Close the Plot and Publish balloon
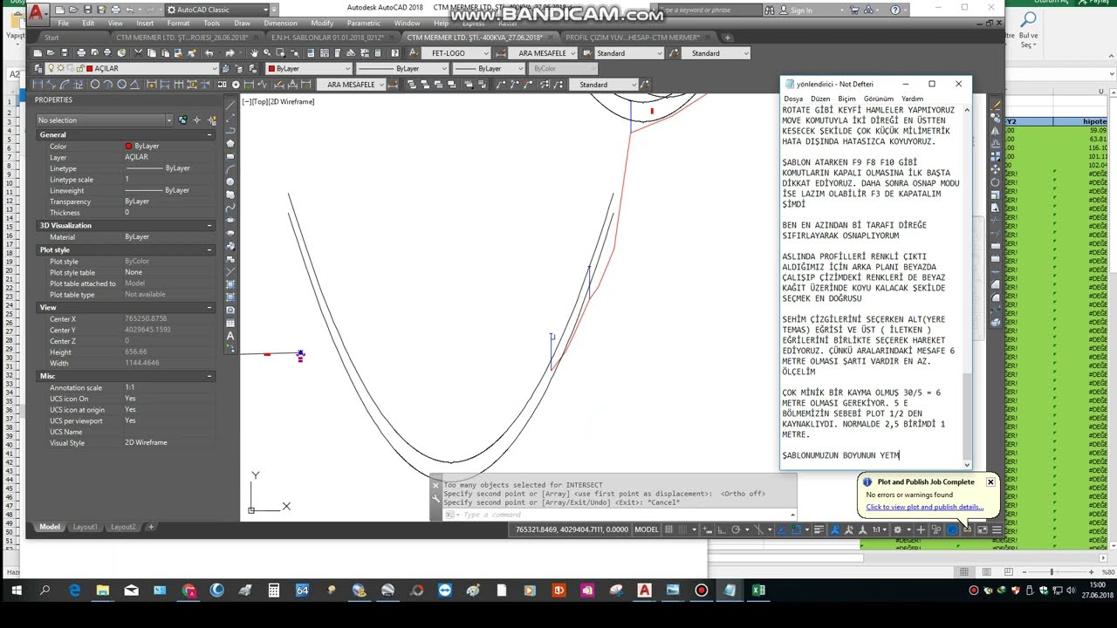The width and height of the screenshot is (1117, 628). (990, 481)
